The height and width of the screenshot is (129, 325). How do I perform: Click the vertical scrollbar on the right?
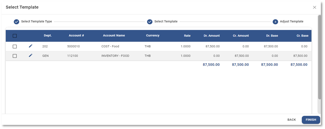click(320, 57)
